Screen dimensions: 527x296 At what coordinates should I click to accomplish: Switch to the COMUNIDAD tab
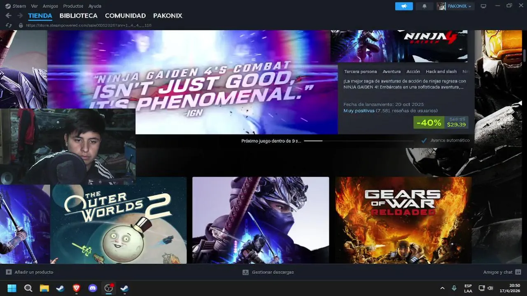point(125,16)
